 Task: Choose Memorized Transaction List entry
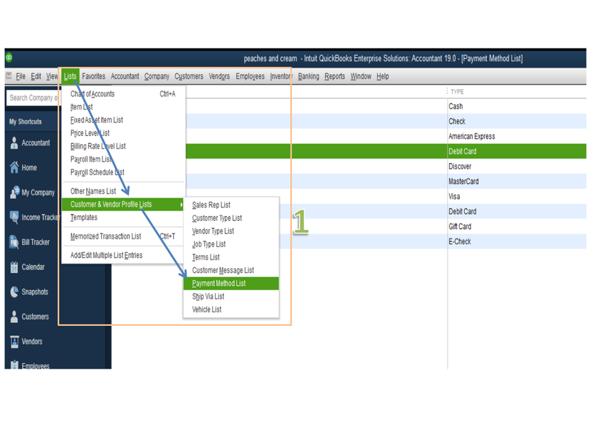click(x=123, y=237)
